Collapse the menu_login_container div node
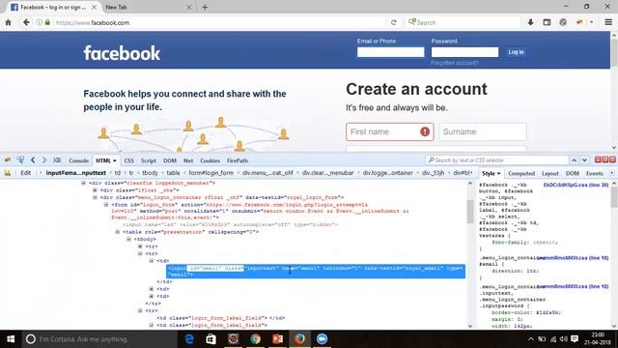 [x=95, y=197]
